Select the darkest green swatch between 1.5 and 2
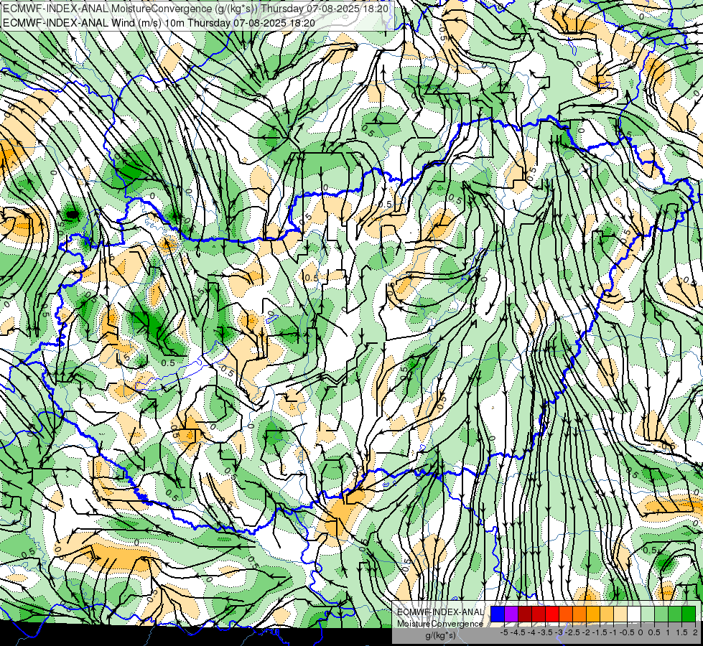The image size is (703, 646). [689, 614]
